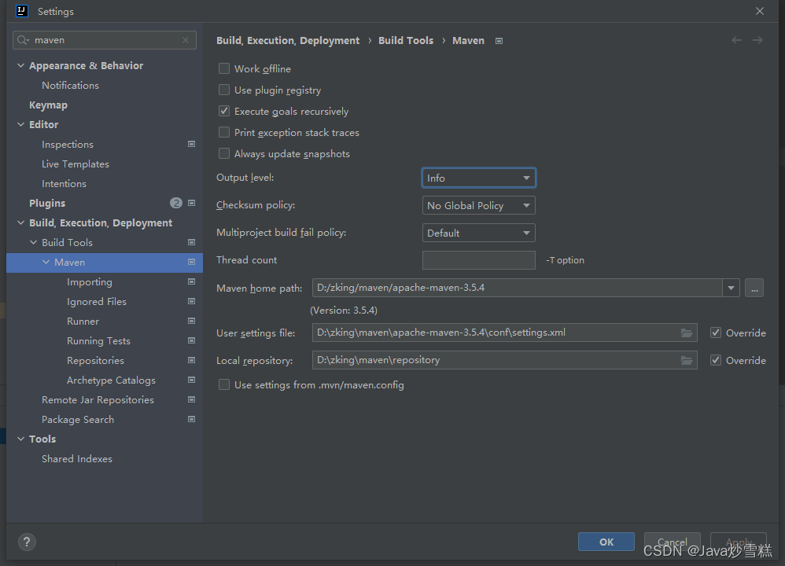Toggle Override for User settings file
The width and height of the screenshot is (785, 566).
click(716, 333)
